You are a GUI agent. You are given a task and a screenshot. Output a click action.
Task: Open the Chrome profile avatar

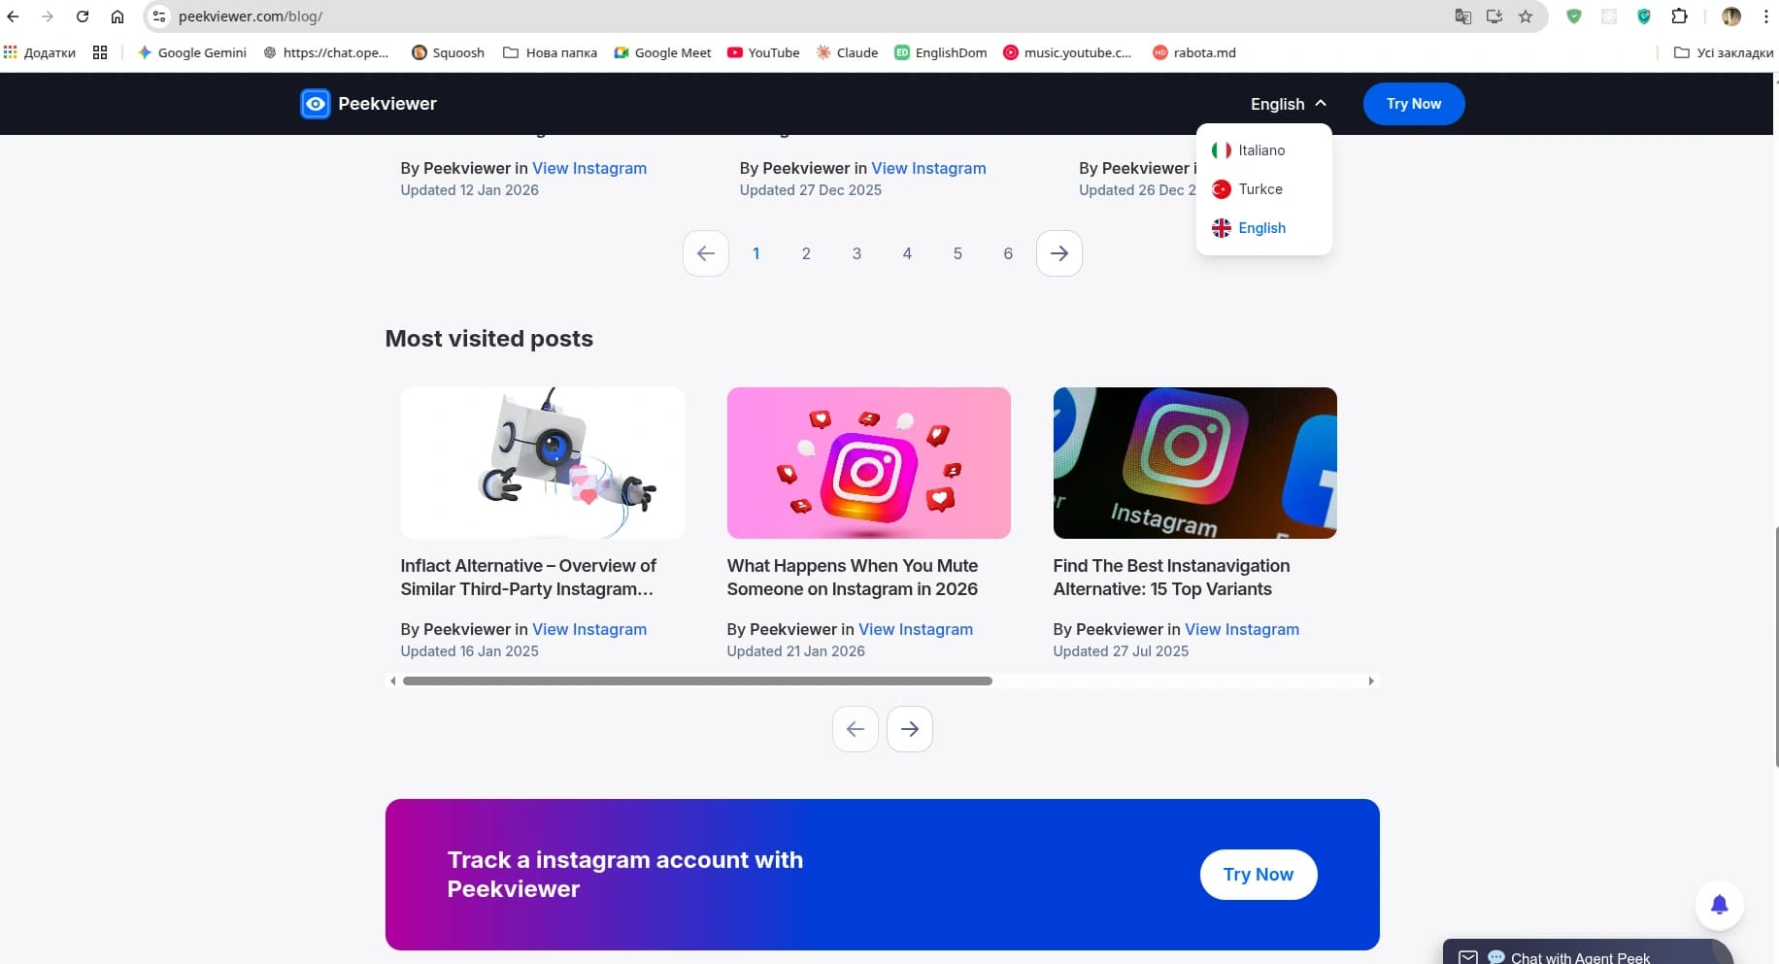pyautogui.click(x=1731, y=17)
